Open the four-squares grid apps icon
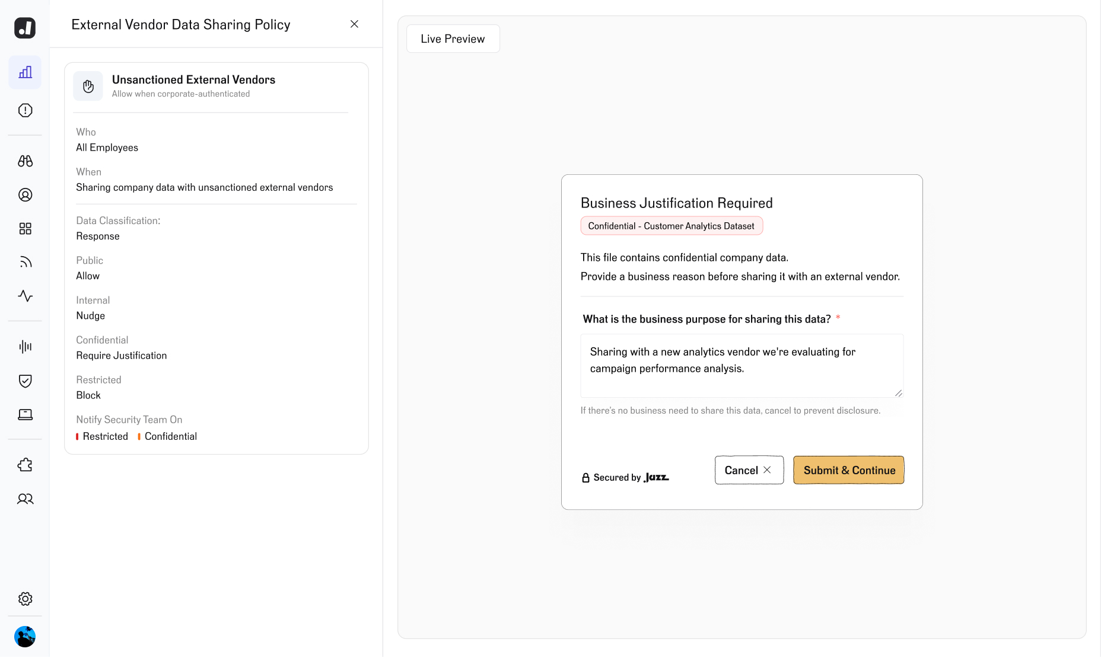Screen dimensions: 1101x658 coord(25,228)
